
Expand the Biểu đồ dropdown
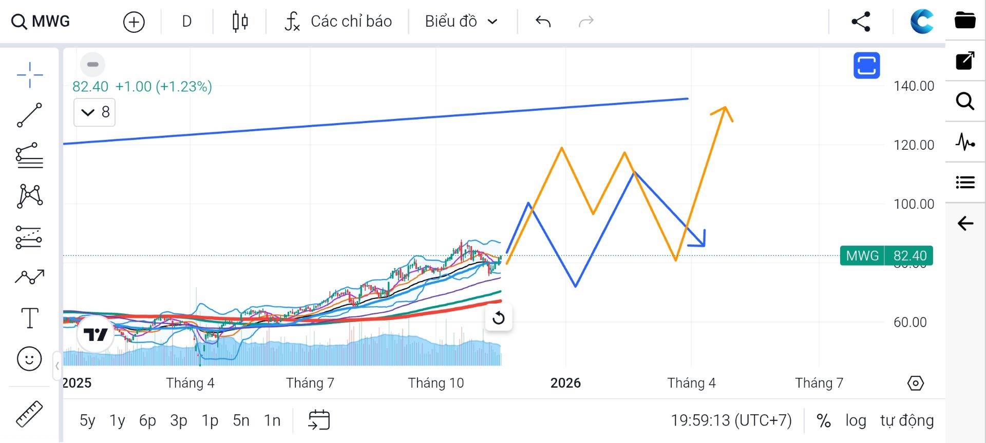461,22
